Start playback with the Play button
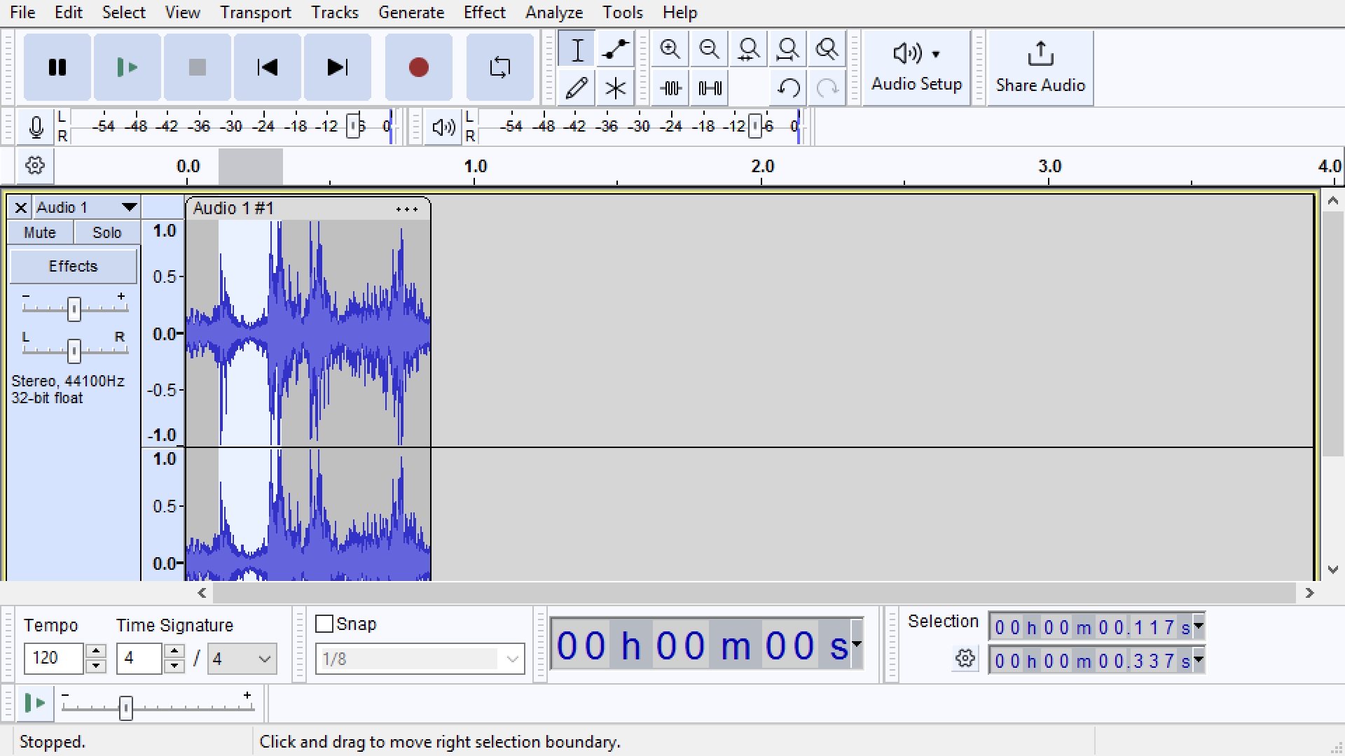This screenshot has height=756, width=1345. (x=127, y=67)
